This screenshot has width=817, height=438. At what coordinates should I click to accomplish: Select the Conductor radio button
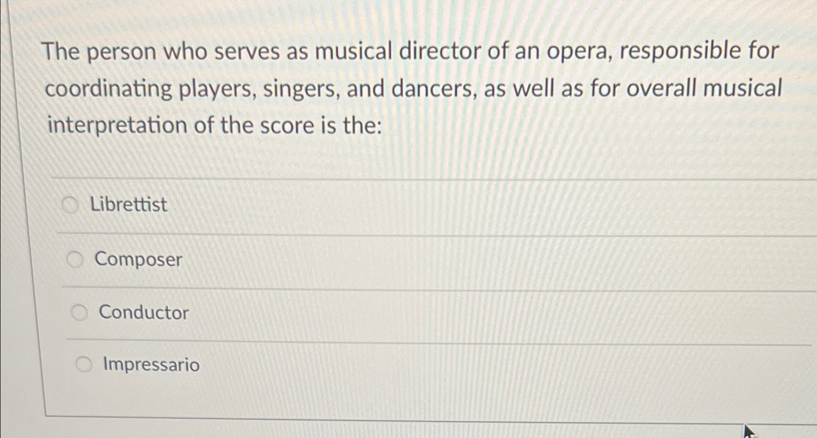point(80,313)
